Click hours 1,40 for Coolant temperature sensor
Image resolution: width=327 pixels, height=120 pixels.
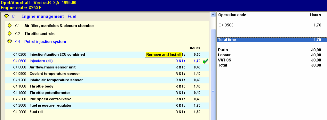coord(197,74)
